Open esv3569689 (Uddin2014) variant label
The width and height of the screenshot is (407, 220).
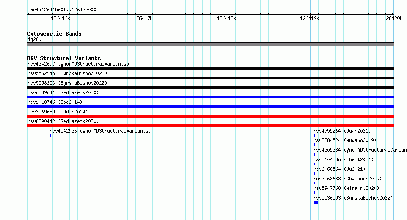tap(58, 112)
